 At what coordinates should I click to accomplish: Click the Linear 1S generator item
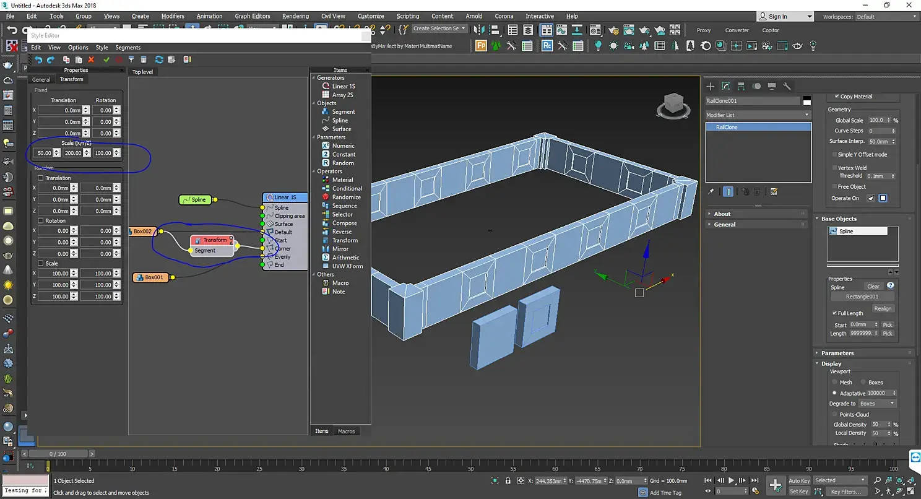(343, 86)
